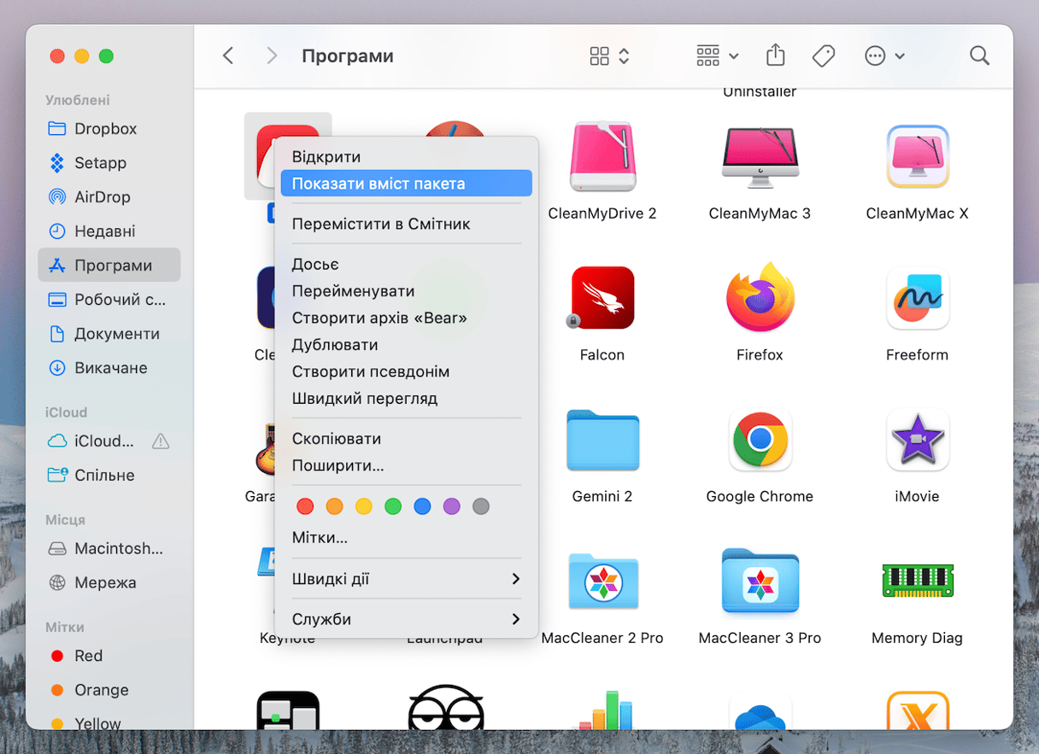Go forward with the right chevron
1039x754 pixels.
272,56
